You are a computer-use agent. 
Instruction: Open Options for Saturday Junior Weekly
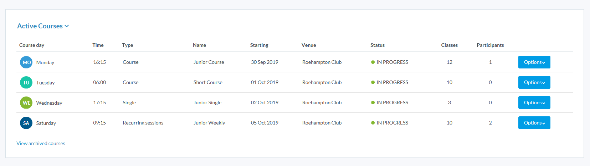(x=534, y=123)
